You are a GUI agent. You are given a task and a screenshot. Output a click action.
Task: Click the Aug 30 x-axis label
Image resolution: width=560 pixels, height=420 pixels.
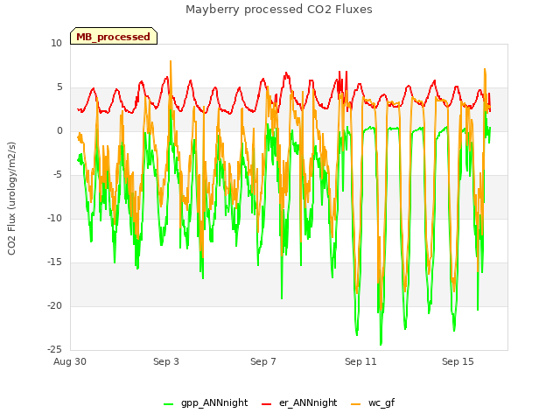[x=70, y=361]
